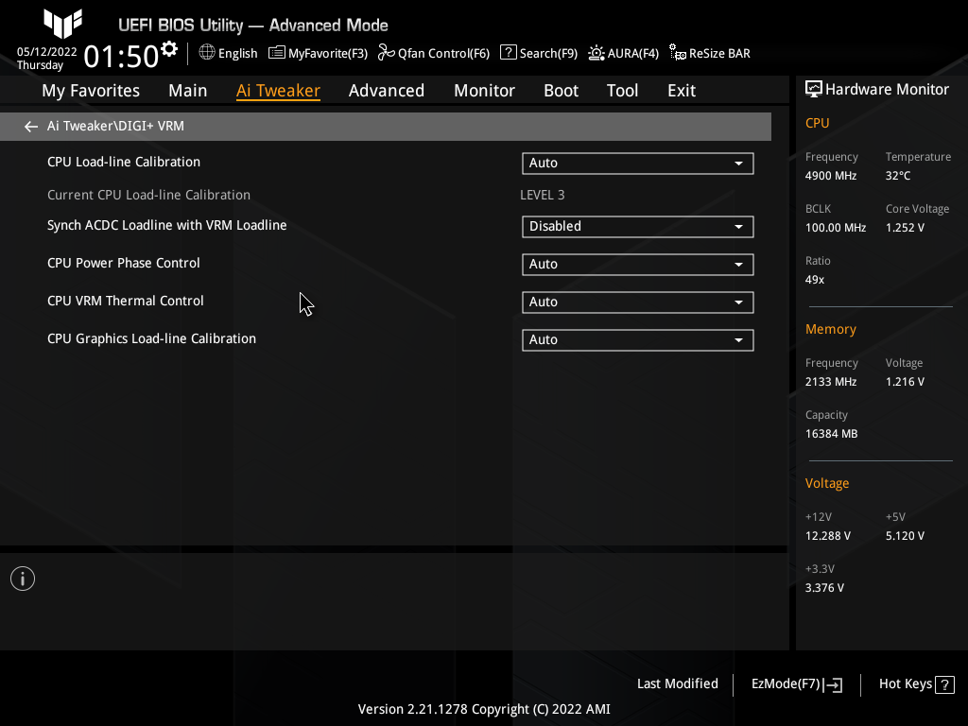Screen dimensions: 968x726
Task: Click the Voltage section heading
Action: [x=826, y=483]
